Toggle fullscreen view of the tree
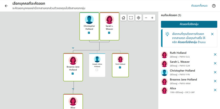Viewport: 220px width, 109px height. click(131, 18)
